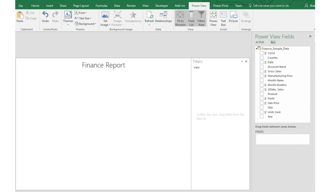
Task: Select the Month Number field name
Action: [x=277, y=85]
